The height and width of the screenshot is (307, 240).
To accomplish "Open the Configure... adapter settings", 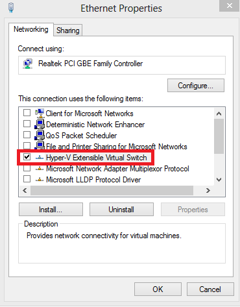I will point(196,86).
